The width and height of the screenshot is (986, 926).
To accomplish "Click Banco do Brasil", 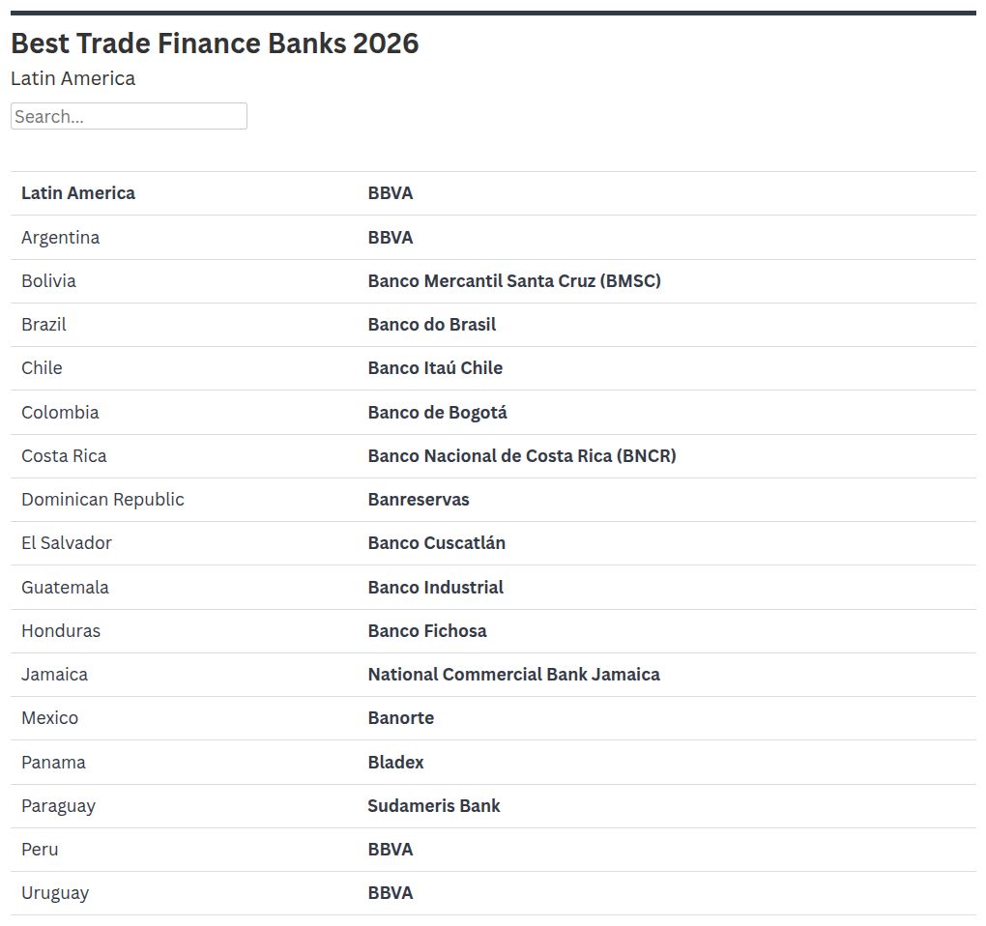I will (x=431, y=325).
